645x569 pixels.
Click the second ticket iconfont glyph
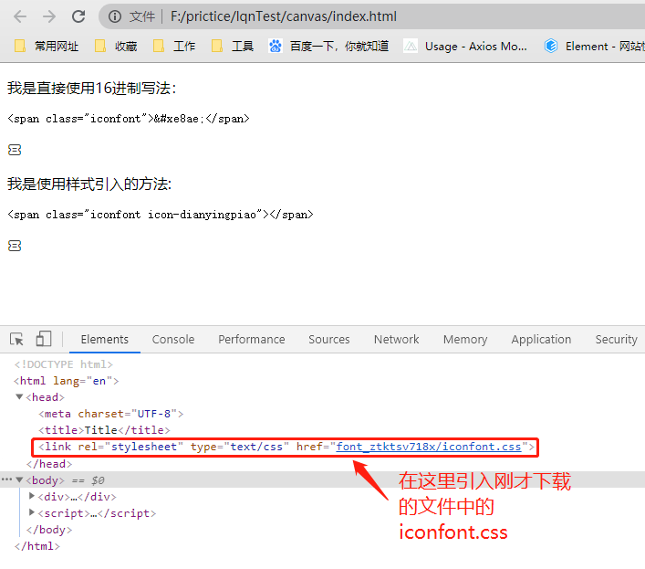[15, 246]
